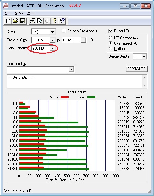
Task: Click the write value 40832
Action: [124, 104]
